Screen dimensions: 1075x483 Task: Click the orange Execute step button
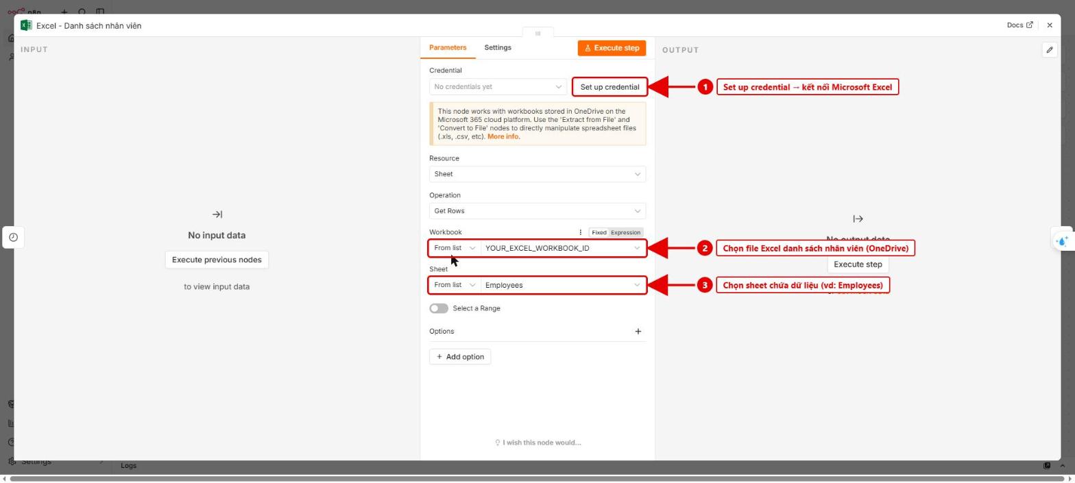click(x=612, y=48)
